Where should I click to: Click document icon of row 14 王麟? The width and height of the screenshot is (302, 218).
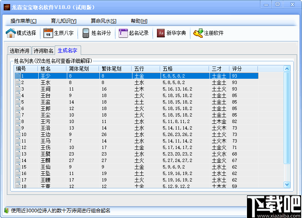point(18,160)
